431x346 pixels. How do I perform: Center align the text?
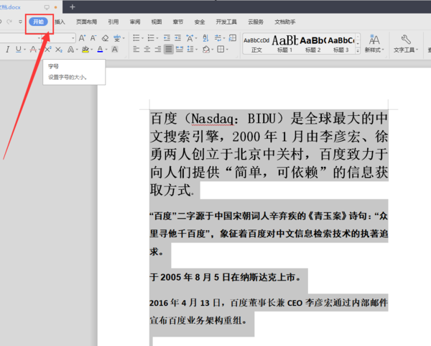point(147,49)
